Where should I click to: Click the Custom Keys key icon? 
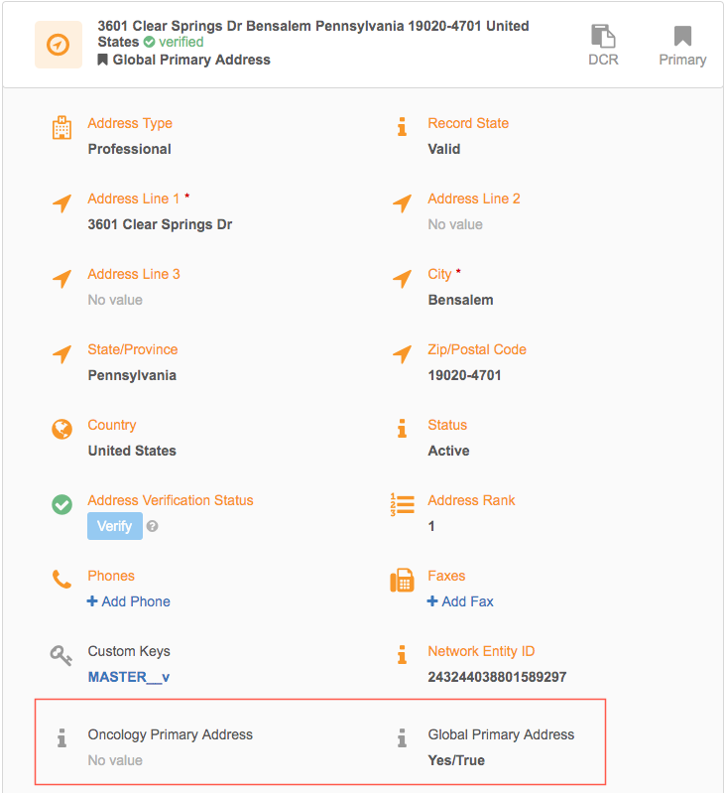pos(61,655)
